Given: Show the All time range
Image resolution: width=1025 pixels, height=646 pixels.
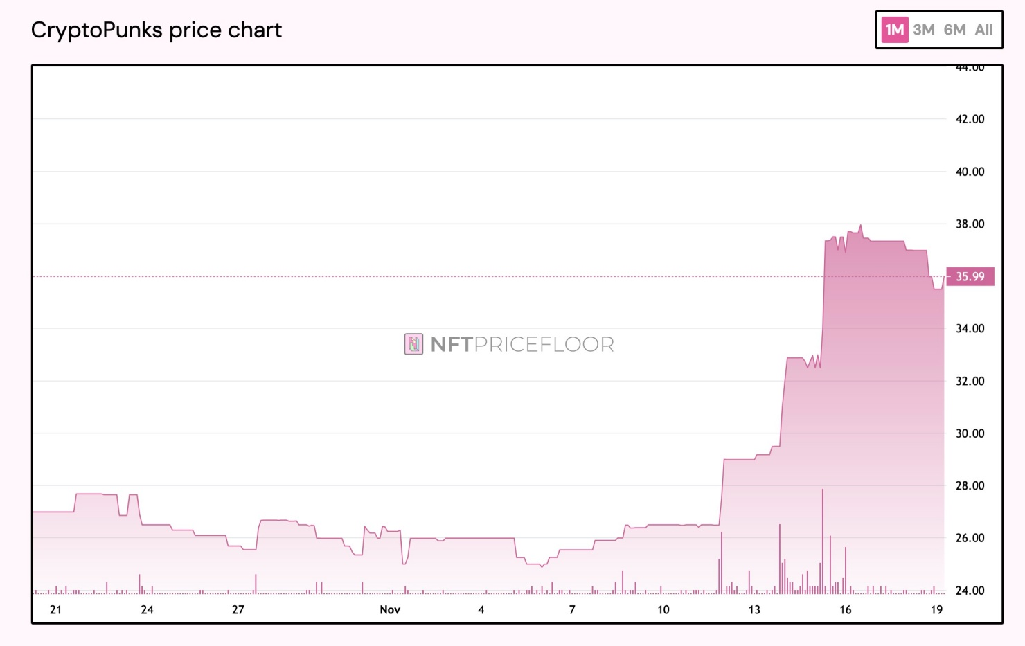Looking at the screenshot, I should (x=983, y=30).
